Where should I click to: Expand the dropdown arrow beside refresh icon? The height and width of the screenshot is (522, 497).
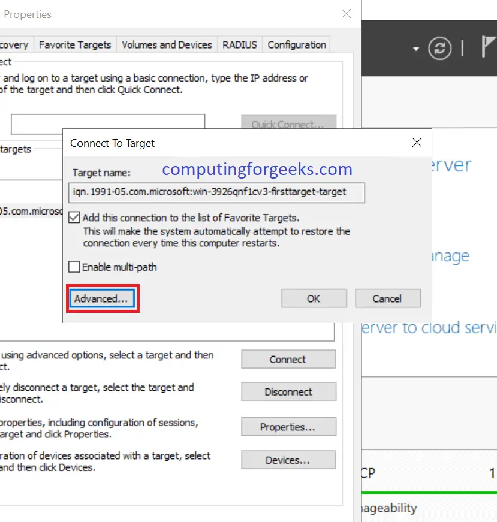[415, 49]
